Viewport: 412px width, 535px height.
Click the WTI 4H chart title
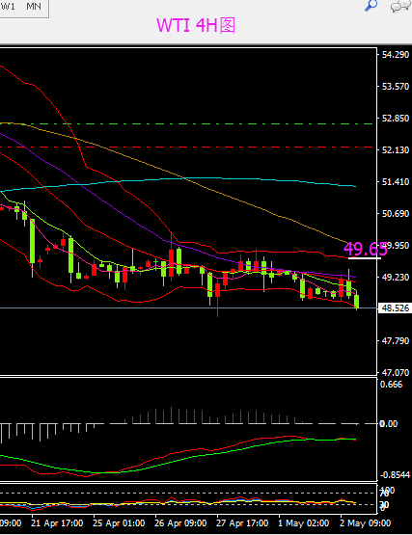coord(196,25)
